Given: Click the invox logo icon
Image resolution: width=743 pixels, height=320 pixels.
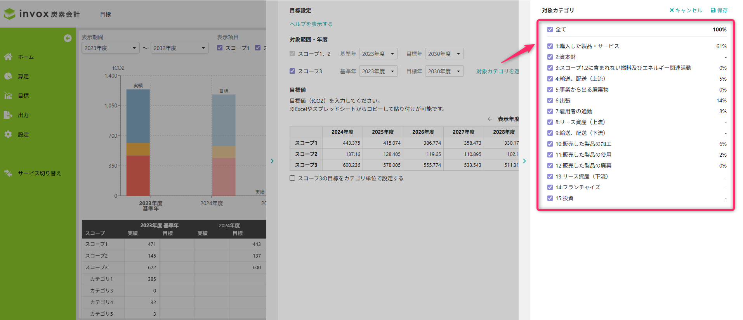Looking at the screenshot, I should pyautogui.click(x=10, y=14).
